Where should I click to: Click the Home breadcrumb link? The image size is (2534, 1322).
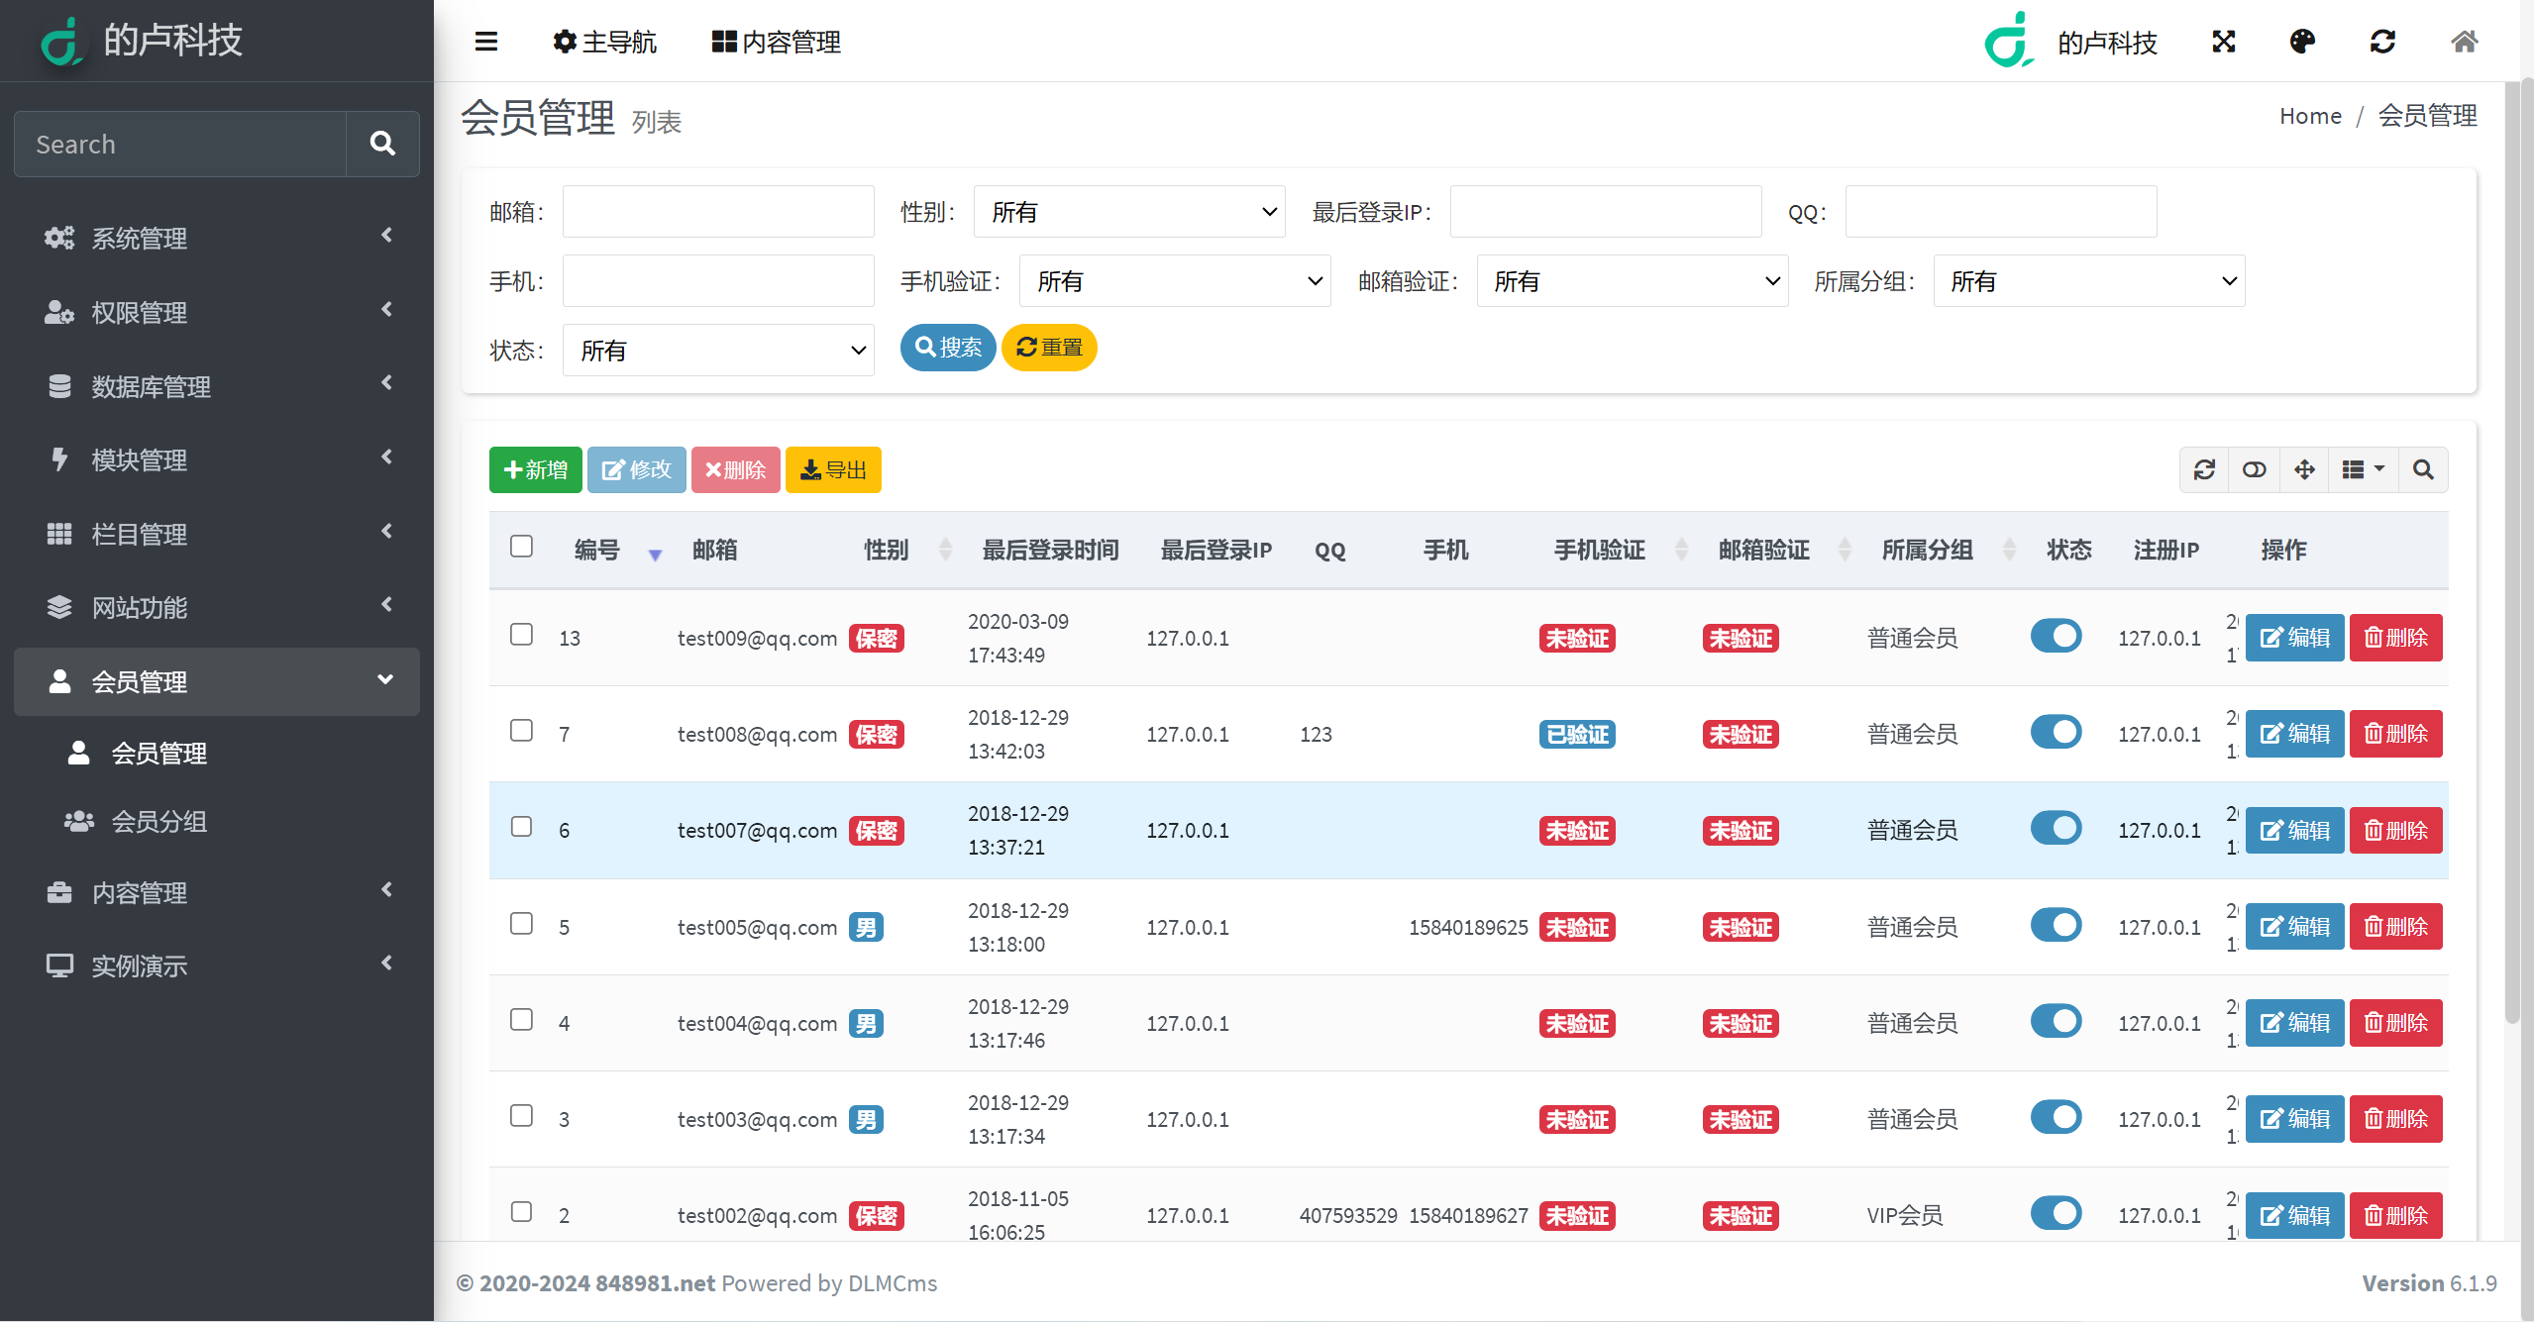tap(2310, 116)
